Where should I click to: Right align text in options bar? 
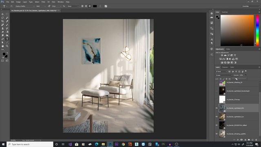(x=90, y=6)
